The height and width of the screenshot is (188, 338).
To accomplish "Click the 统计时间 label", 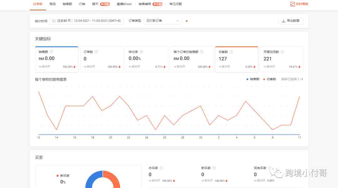I will tap(41, 21).
